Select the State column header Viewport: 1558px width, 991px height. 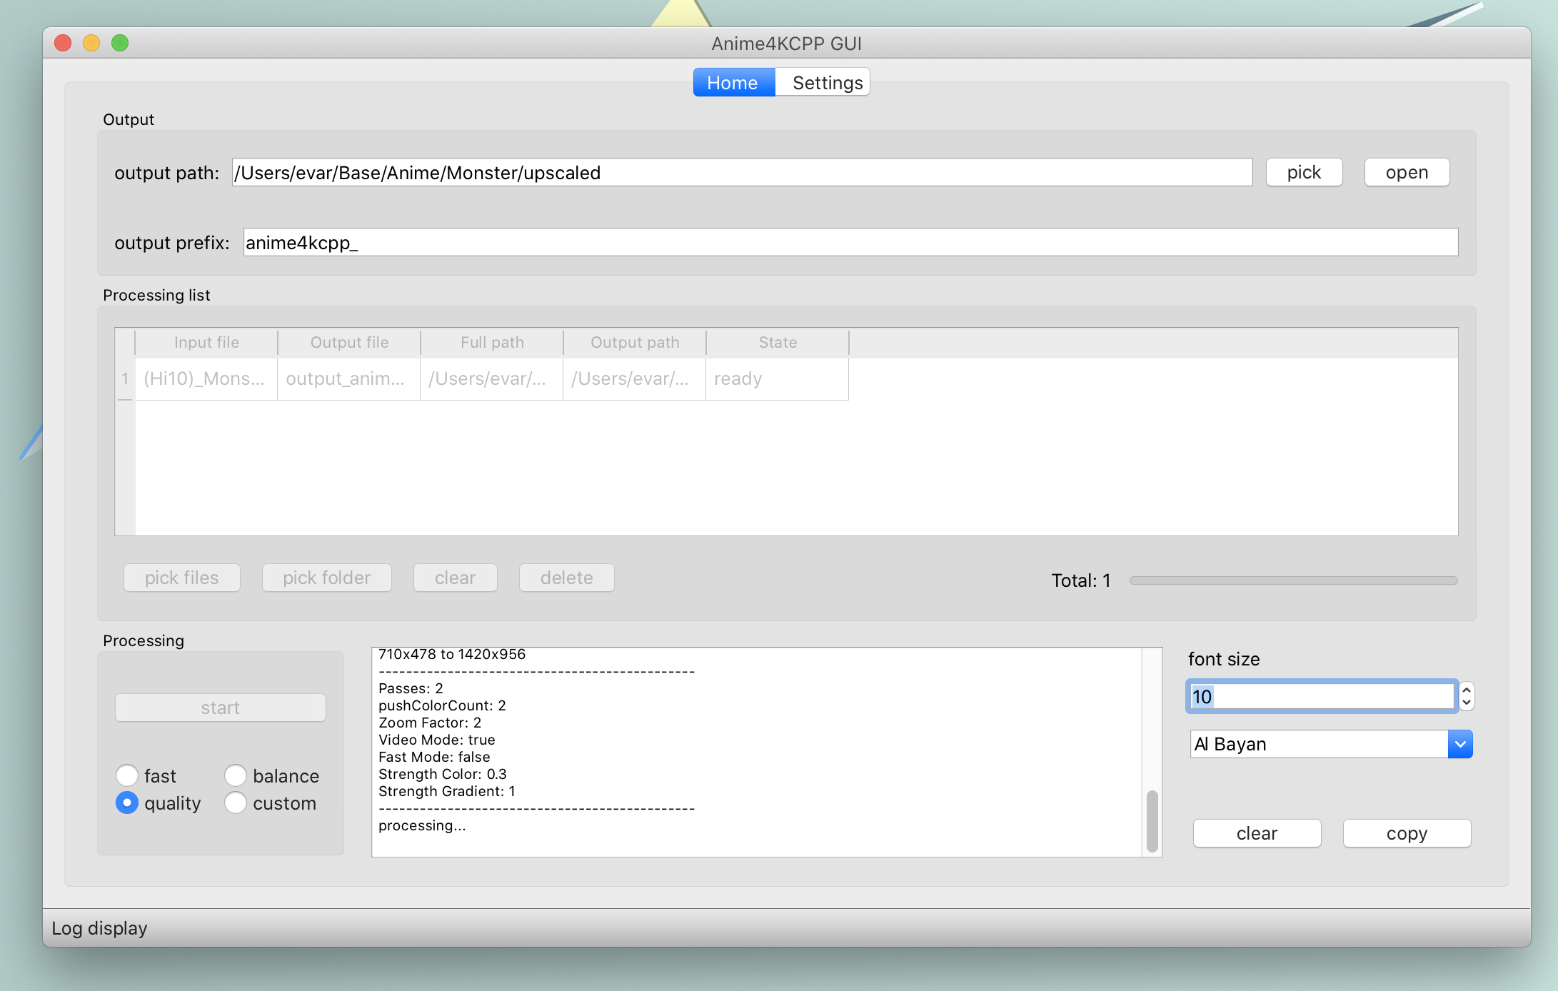point(777,343)
